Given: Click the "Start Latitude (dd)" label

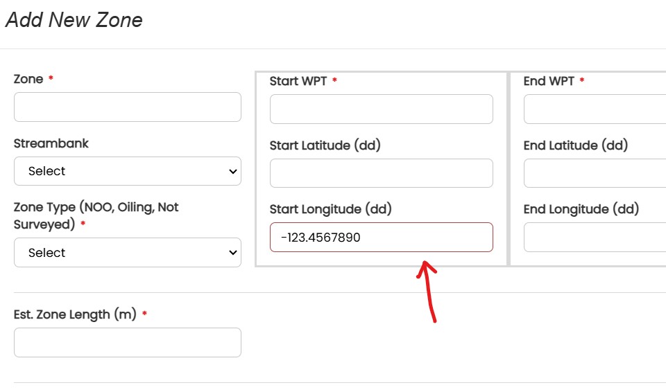Looking at the screenshot, I should 325,145.
